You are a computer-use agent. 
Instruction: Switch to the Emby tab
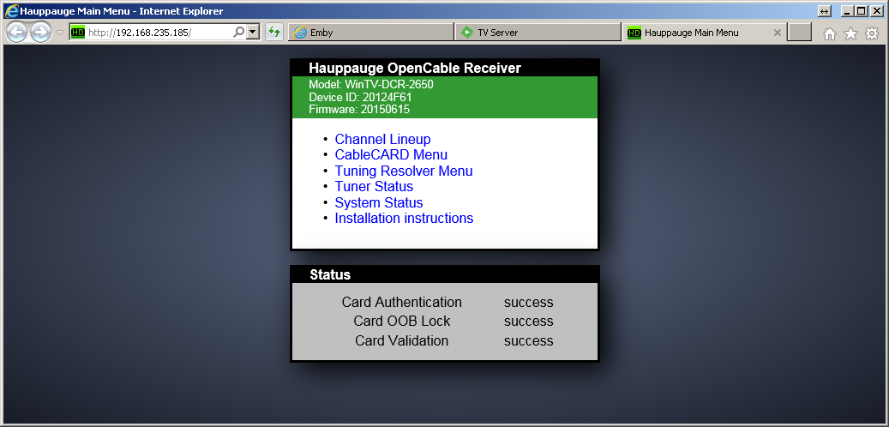point(371,33)
